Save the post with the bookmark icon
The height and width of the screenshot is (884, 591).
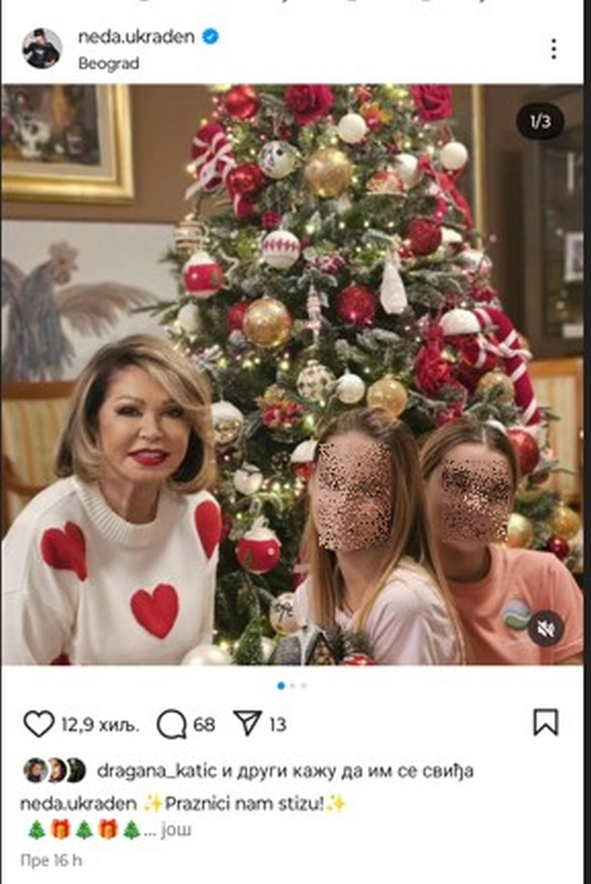point(545,723)
